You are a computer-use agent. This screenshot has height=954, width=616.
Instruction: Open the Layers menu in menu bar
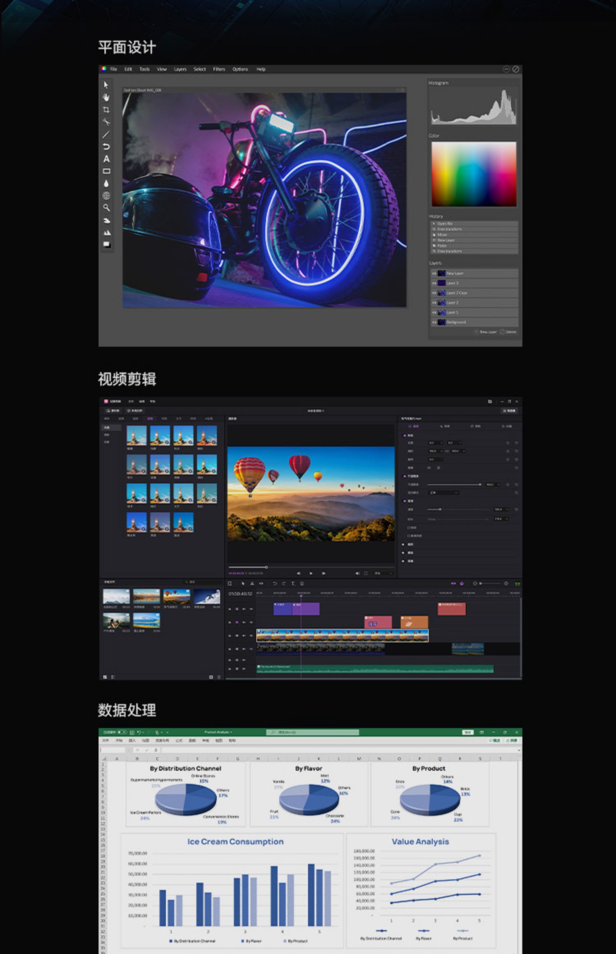(x=180, y=69)
